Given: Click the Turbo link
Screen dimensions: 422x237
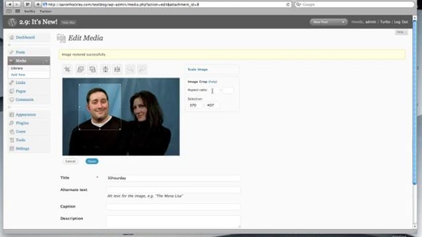Looking at the screenshot, I should (x=385, y=22).
